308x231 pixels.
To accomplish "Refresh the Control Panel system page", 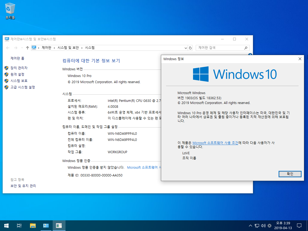I will (190, 48).
